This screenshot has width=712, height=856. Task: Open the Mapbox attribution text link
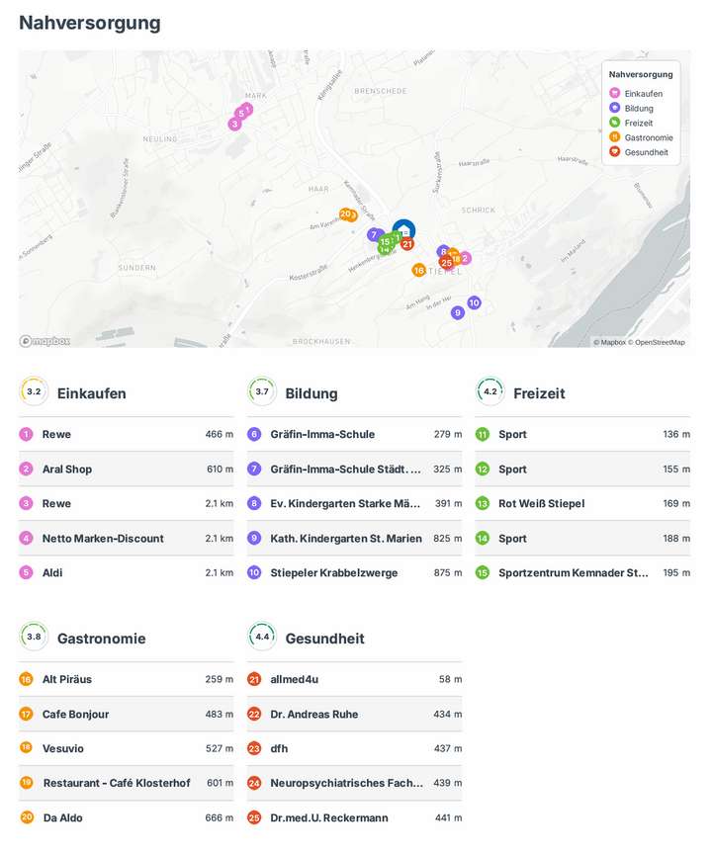click(x=610, y=342)
